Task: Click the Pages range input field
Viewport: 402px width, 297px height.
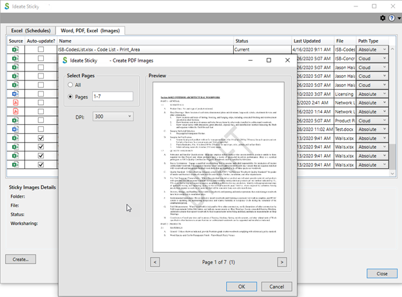Action: (x=113, y=97)
